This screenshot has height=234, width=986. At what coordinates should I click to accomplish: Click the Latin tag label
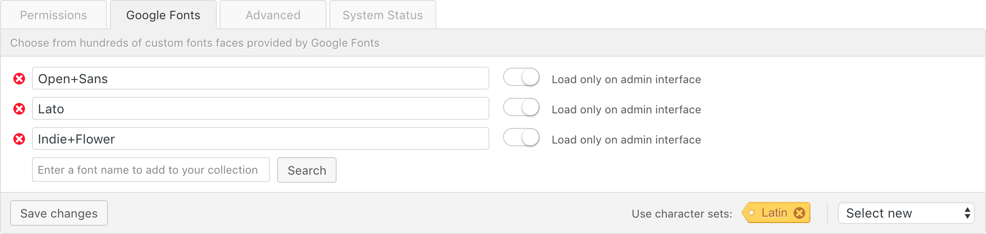pos(774,213)
